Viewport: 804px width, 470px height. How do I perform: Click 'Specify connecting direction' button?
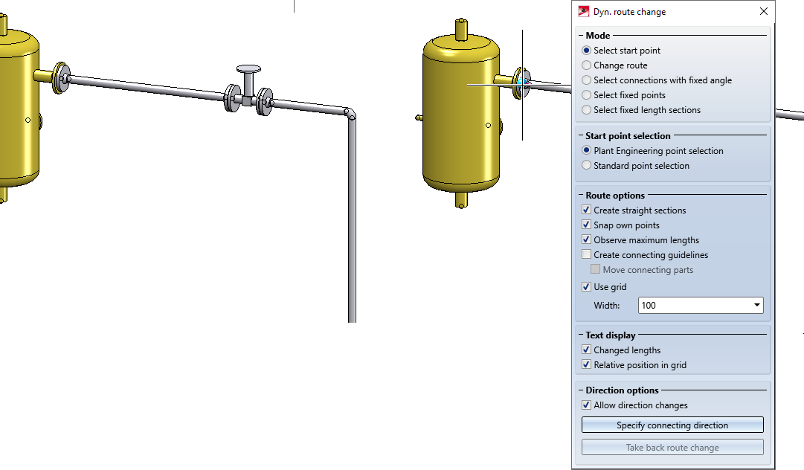coord(672,425)
